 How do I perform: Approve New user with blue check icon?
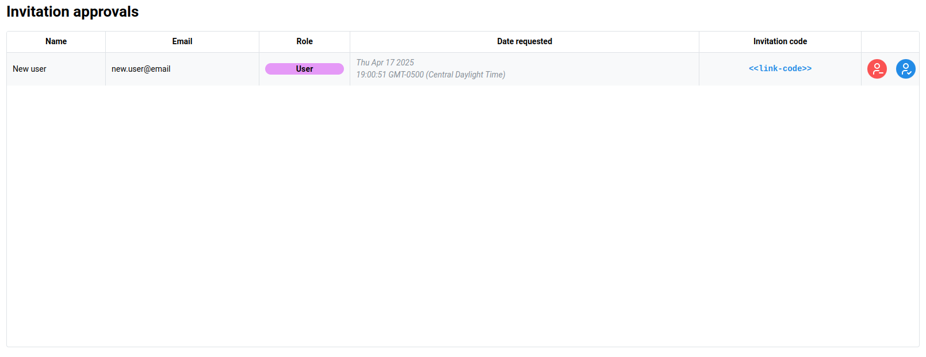tap(905, 69)
